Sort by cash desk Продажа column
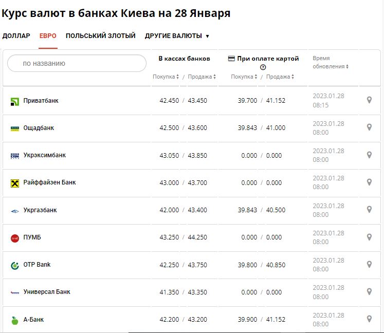Viewport: 384px width, 333px height. tap(202, 77)
